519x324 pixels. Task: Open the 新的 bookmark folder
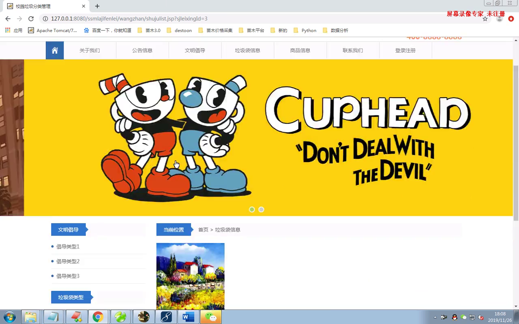pyautogui.click(x=279, y=30)
